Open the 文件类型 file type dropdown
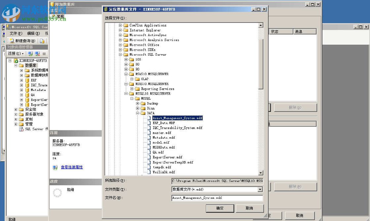 [x=260, y=189]
